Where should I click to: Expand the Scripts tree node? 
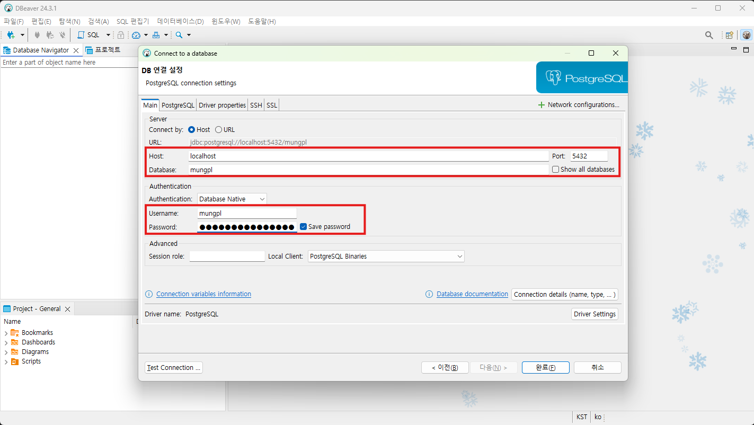(6, 362)
